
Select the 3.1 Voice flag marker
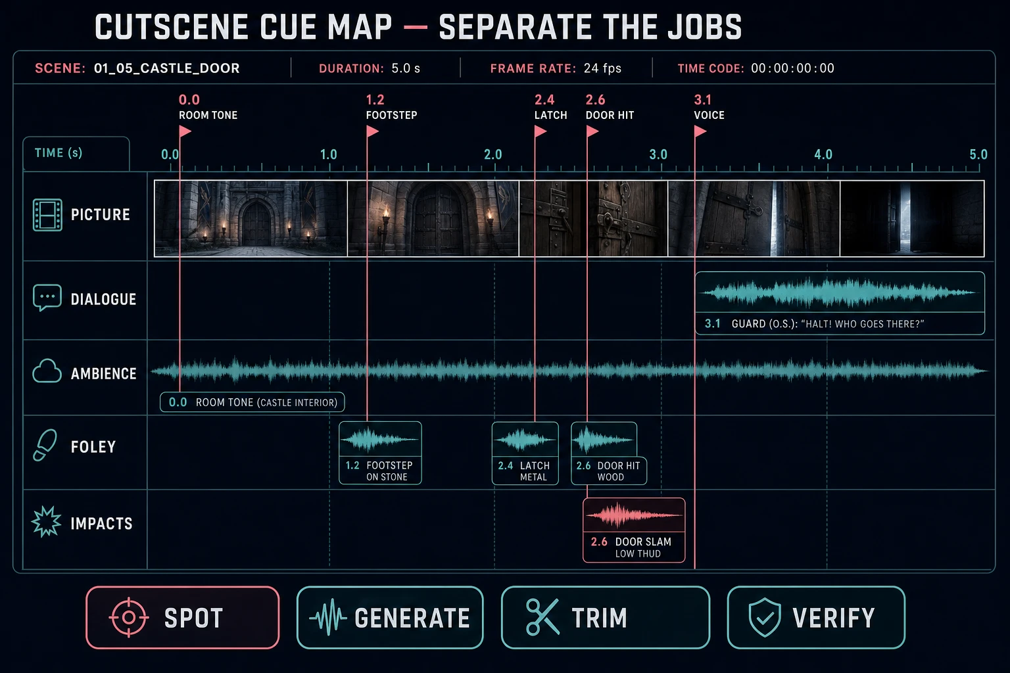tap(700, 131)
